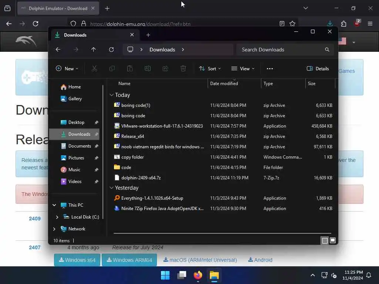Collapse the Yesterday file group
The image size is (379, 284).
click(x=111, y=187)
